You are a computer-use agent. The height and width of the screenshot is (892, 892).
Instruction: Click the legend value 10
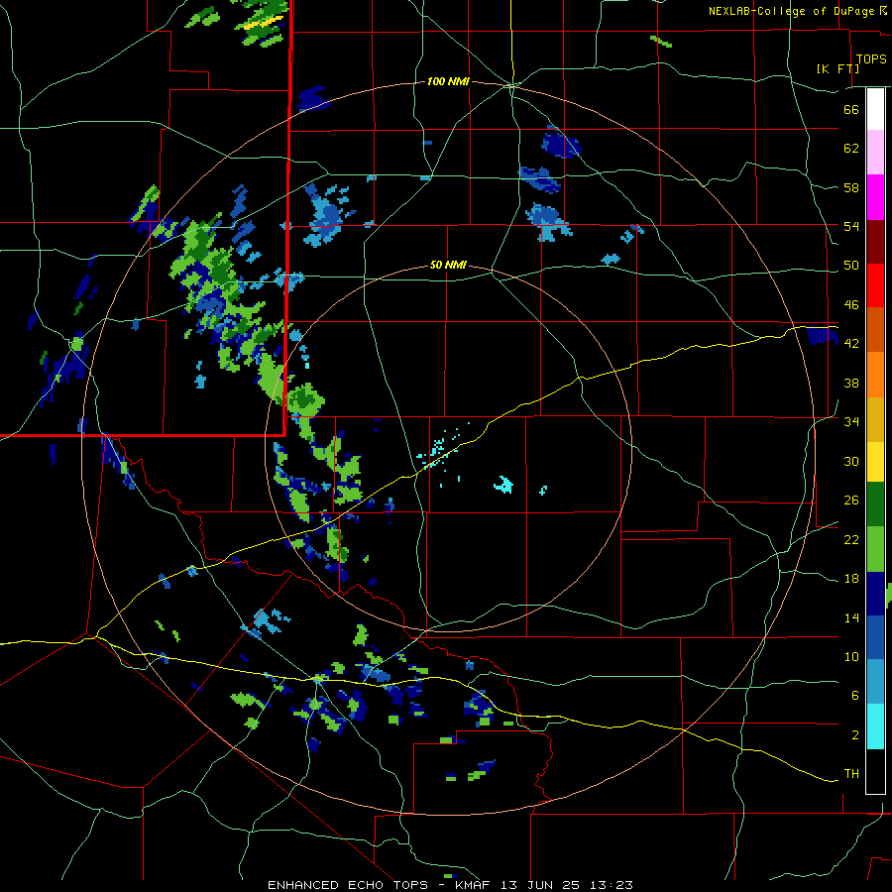tap(851, 657)
